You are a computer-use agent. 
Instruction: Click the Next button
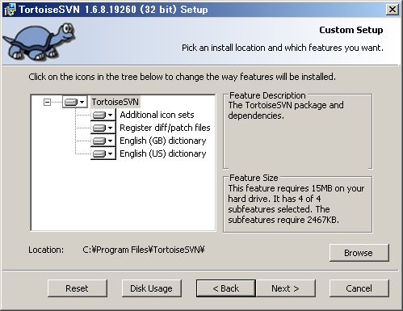[286, 288]
